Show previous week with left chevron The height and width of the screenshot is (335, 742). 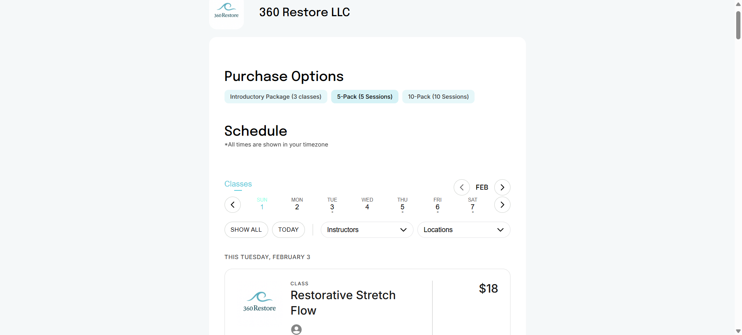coord(233,205)
